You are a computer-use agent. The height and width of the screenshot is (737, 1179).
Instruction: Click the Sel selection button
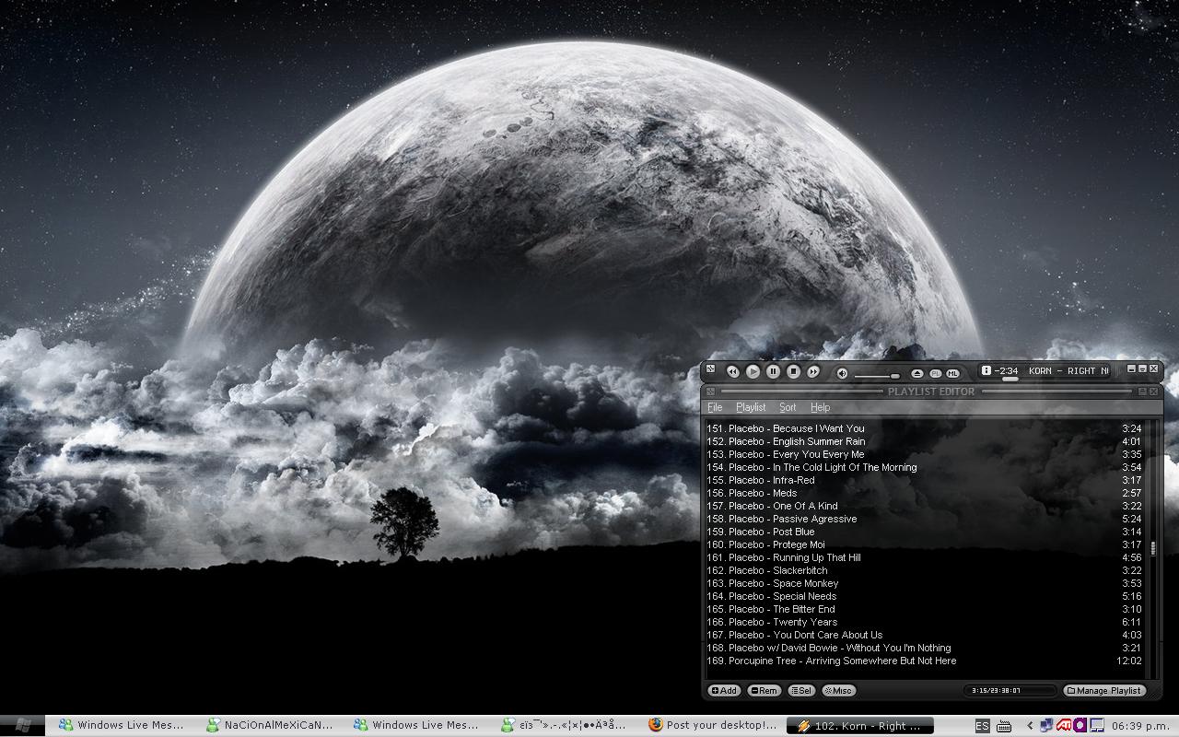point(801,690)
